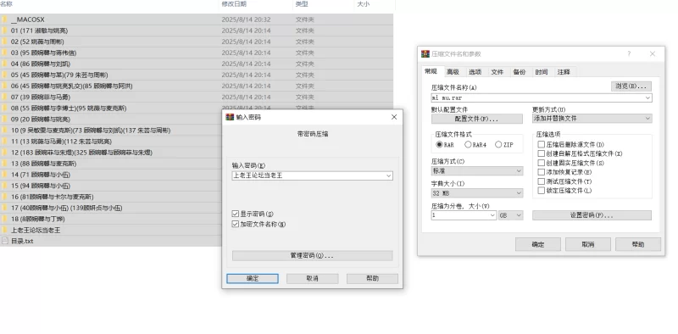This screenshot has width=678, height=334.
Task: Click the folder icon of row 06 (45
Action: pyautogui.click(x=4, y=86)
